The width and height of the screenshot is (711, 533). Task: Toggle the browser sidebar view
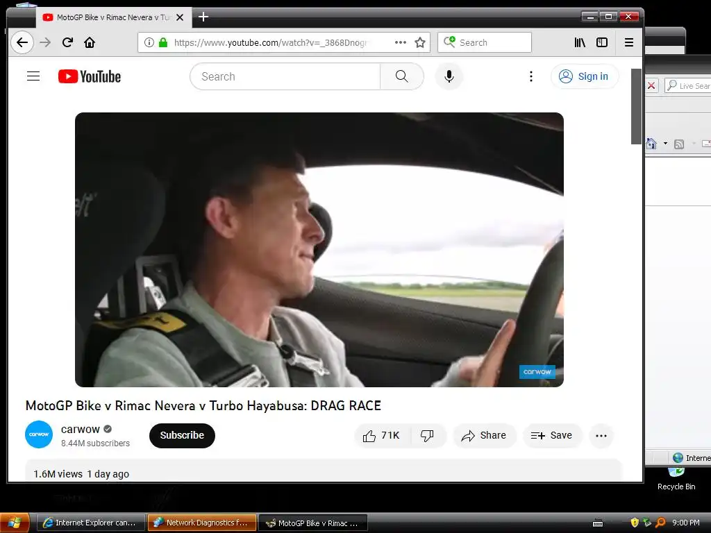[602, 42]
